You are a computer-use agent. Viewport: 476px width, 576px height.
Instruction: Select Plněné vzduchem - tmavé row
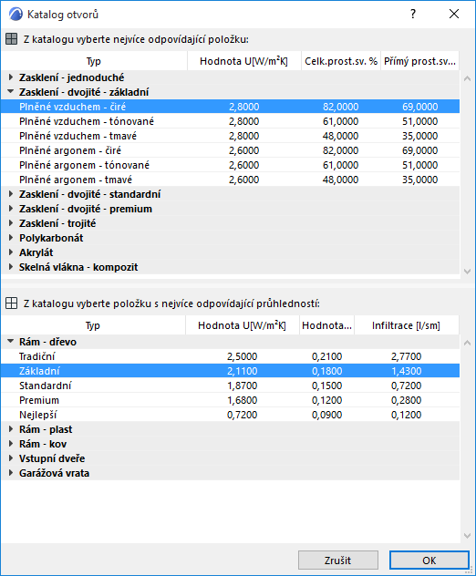(x=230, y=136)
